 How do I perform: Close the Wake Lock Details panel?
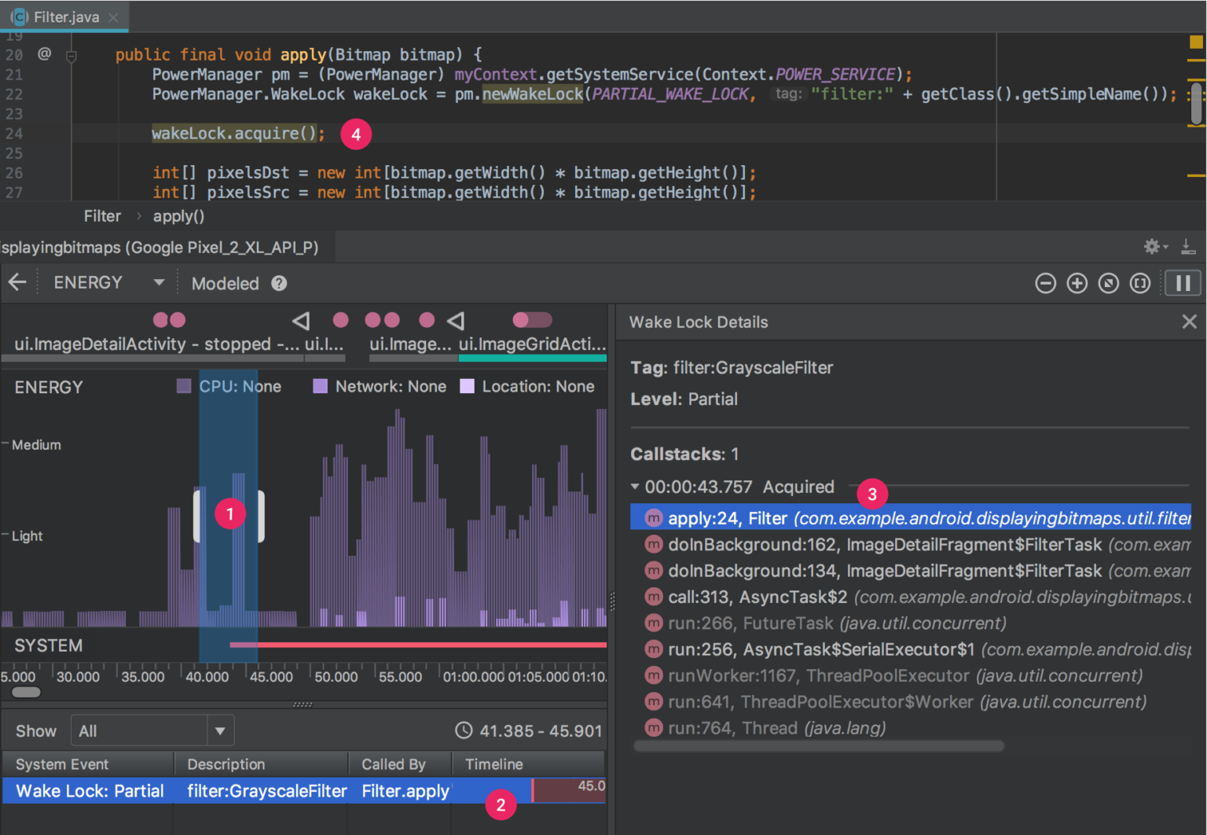click(1189, 322)
